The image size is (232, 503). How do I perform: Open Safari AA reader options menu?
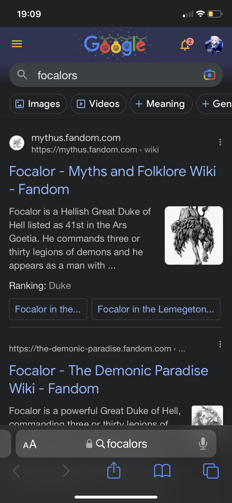[x=30, y=444]
